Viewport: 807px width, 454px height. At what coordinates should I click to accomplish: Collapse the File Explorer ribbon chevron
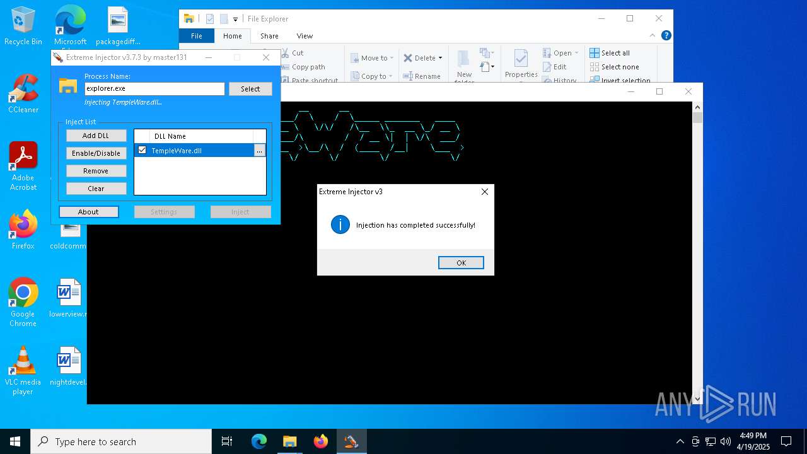click(653, 36)
